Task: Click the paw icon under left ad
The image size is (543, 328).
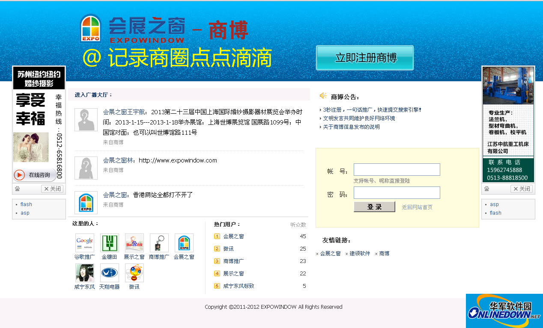Action: [17, 189]
